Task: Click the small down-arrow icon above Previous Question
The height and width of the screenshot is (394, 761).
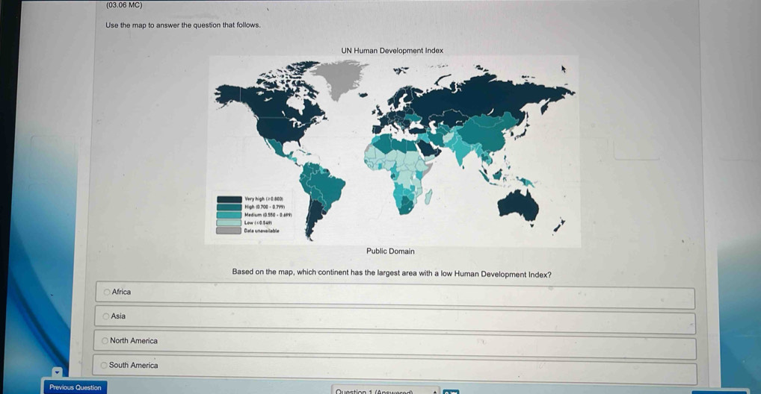Action: (58, 372)
